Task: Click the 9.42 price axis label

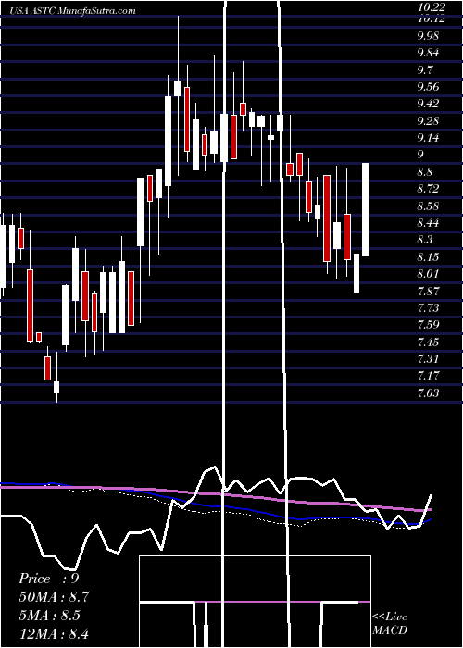Action: click(x=428, y=104)
